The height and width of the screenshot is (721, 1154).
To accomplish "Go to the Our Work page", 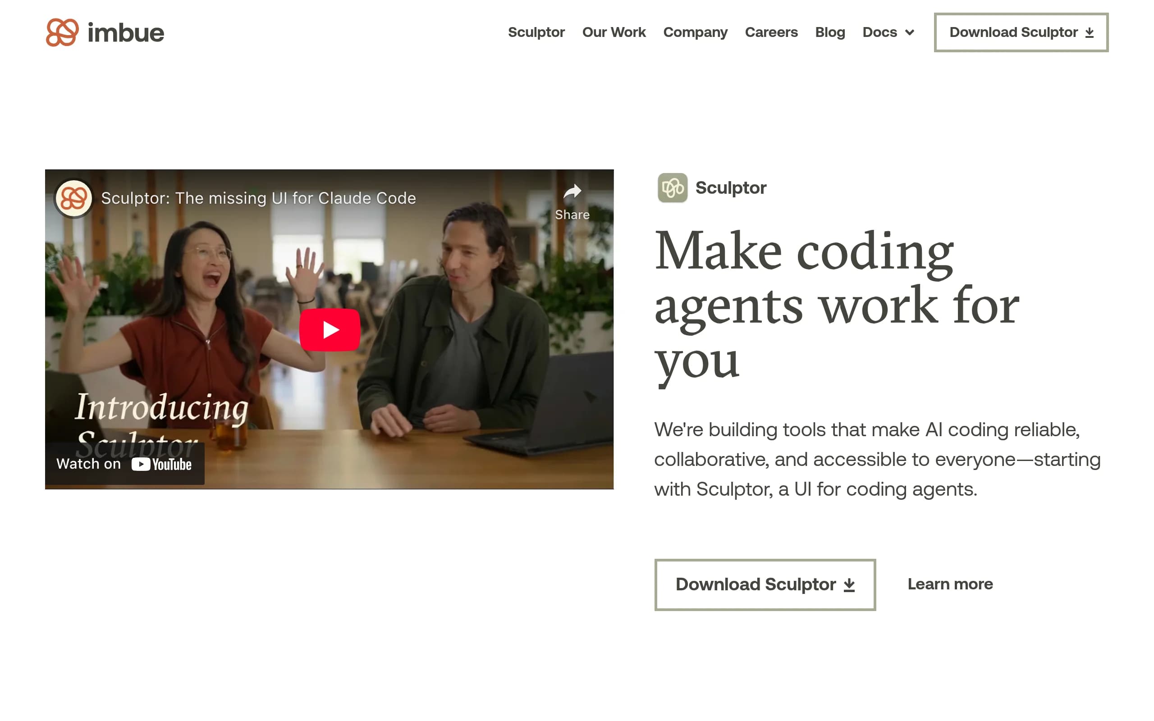I will [x=614, y=32].
